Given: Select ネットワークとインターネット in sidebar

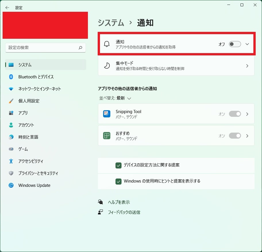Looking at the screenshot, I should 46,89.
